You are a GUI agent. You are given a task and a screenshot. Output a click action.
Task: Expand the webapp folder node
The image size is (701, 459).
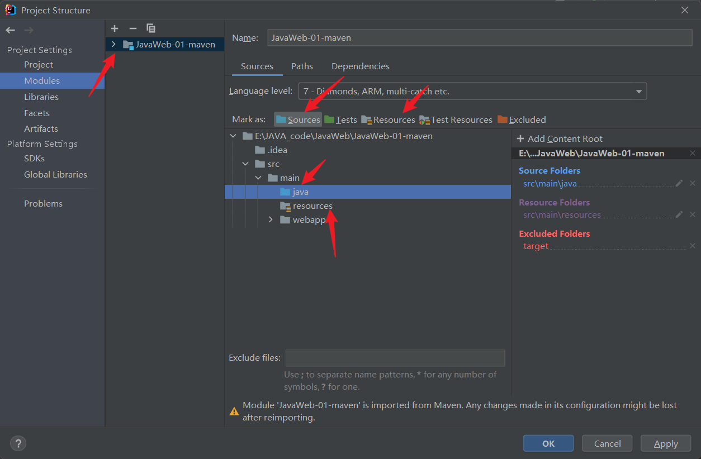(271, 219)
